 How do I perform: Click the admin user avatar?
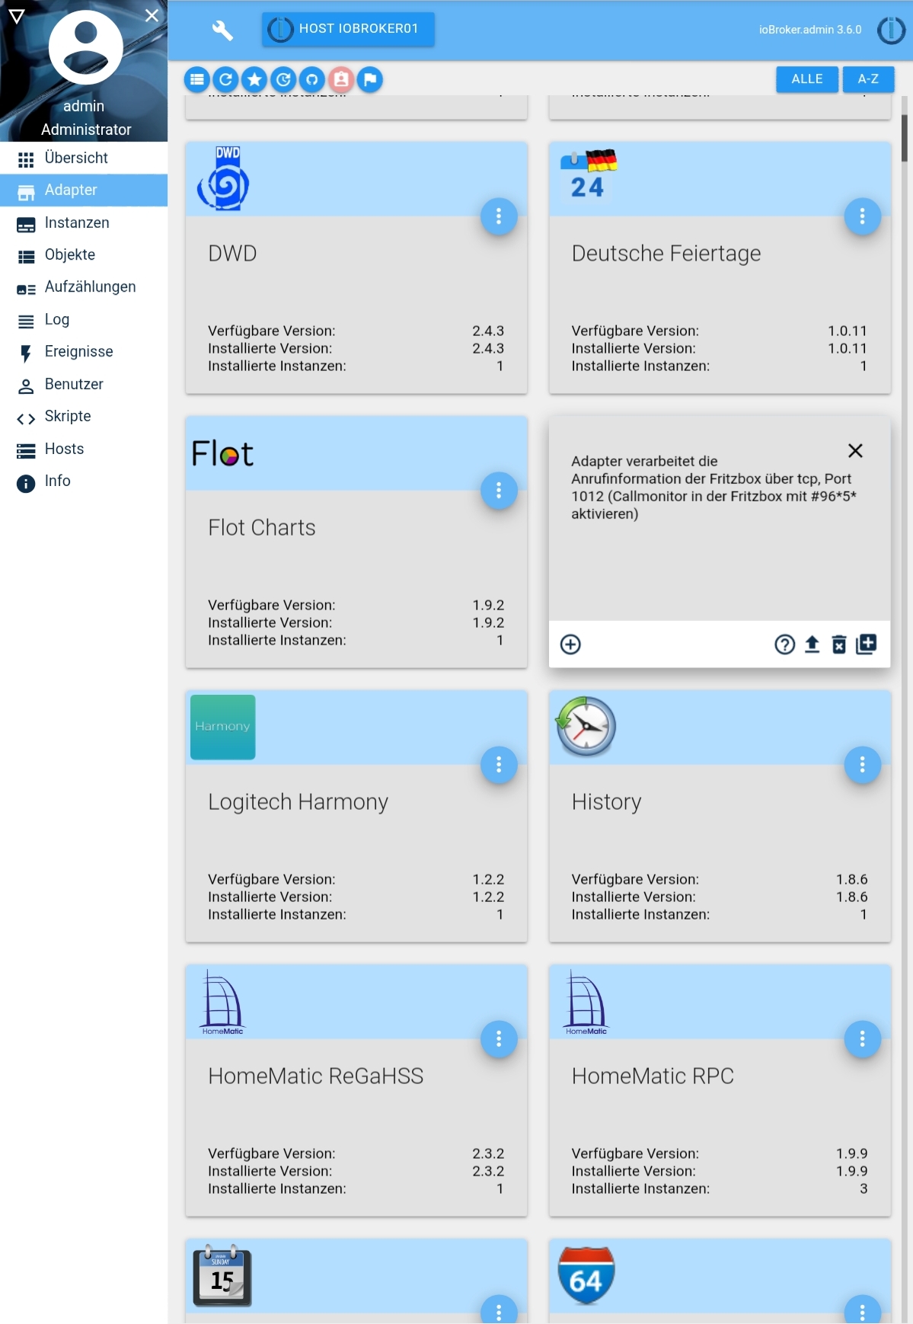tap(86, 47)
